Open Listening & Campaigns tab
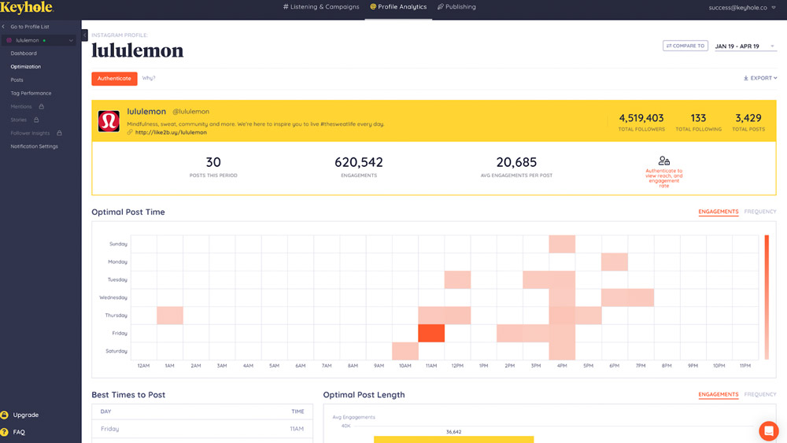Viewport: 787px width, 443px height. coord(321,7)
